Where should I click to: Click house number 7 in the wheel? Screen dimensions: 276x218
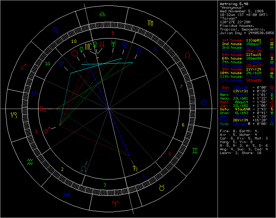[x=181, y=86]
